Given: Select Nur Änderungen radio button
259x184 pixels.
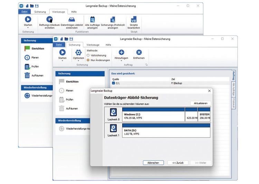Looking at the screenshot, I should click(88, 60).
